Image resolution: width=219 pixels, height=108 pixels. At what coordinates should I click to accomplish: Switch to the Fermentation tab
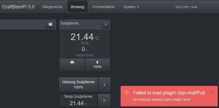pos(104,7)
